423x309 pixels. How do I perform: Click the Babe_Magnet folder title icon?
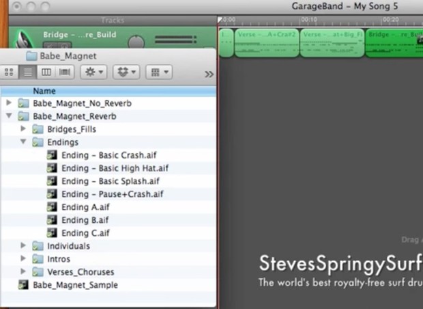31,56
